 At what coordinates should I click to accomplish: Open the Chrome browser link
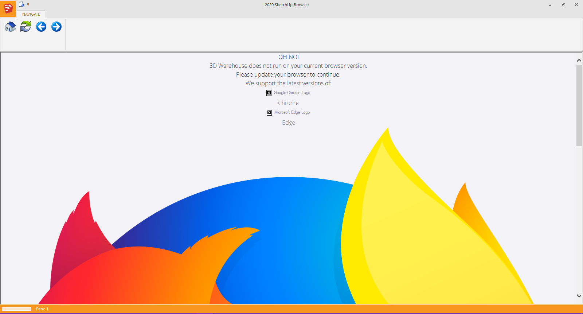coord(288,103)
